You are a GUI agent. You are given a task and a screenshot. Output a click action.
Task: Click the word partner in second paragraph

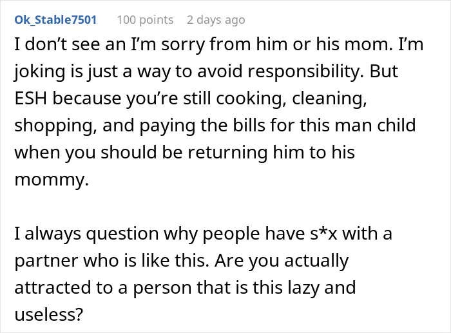click(46, 261)
